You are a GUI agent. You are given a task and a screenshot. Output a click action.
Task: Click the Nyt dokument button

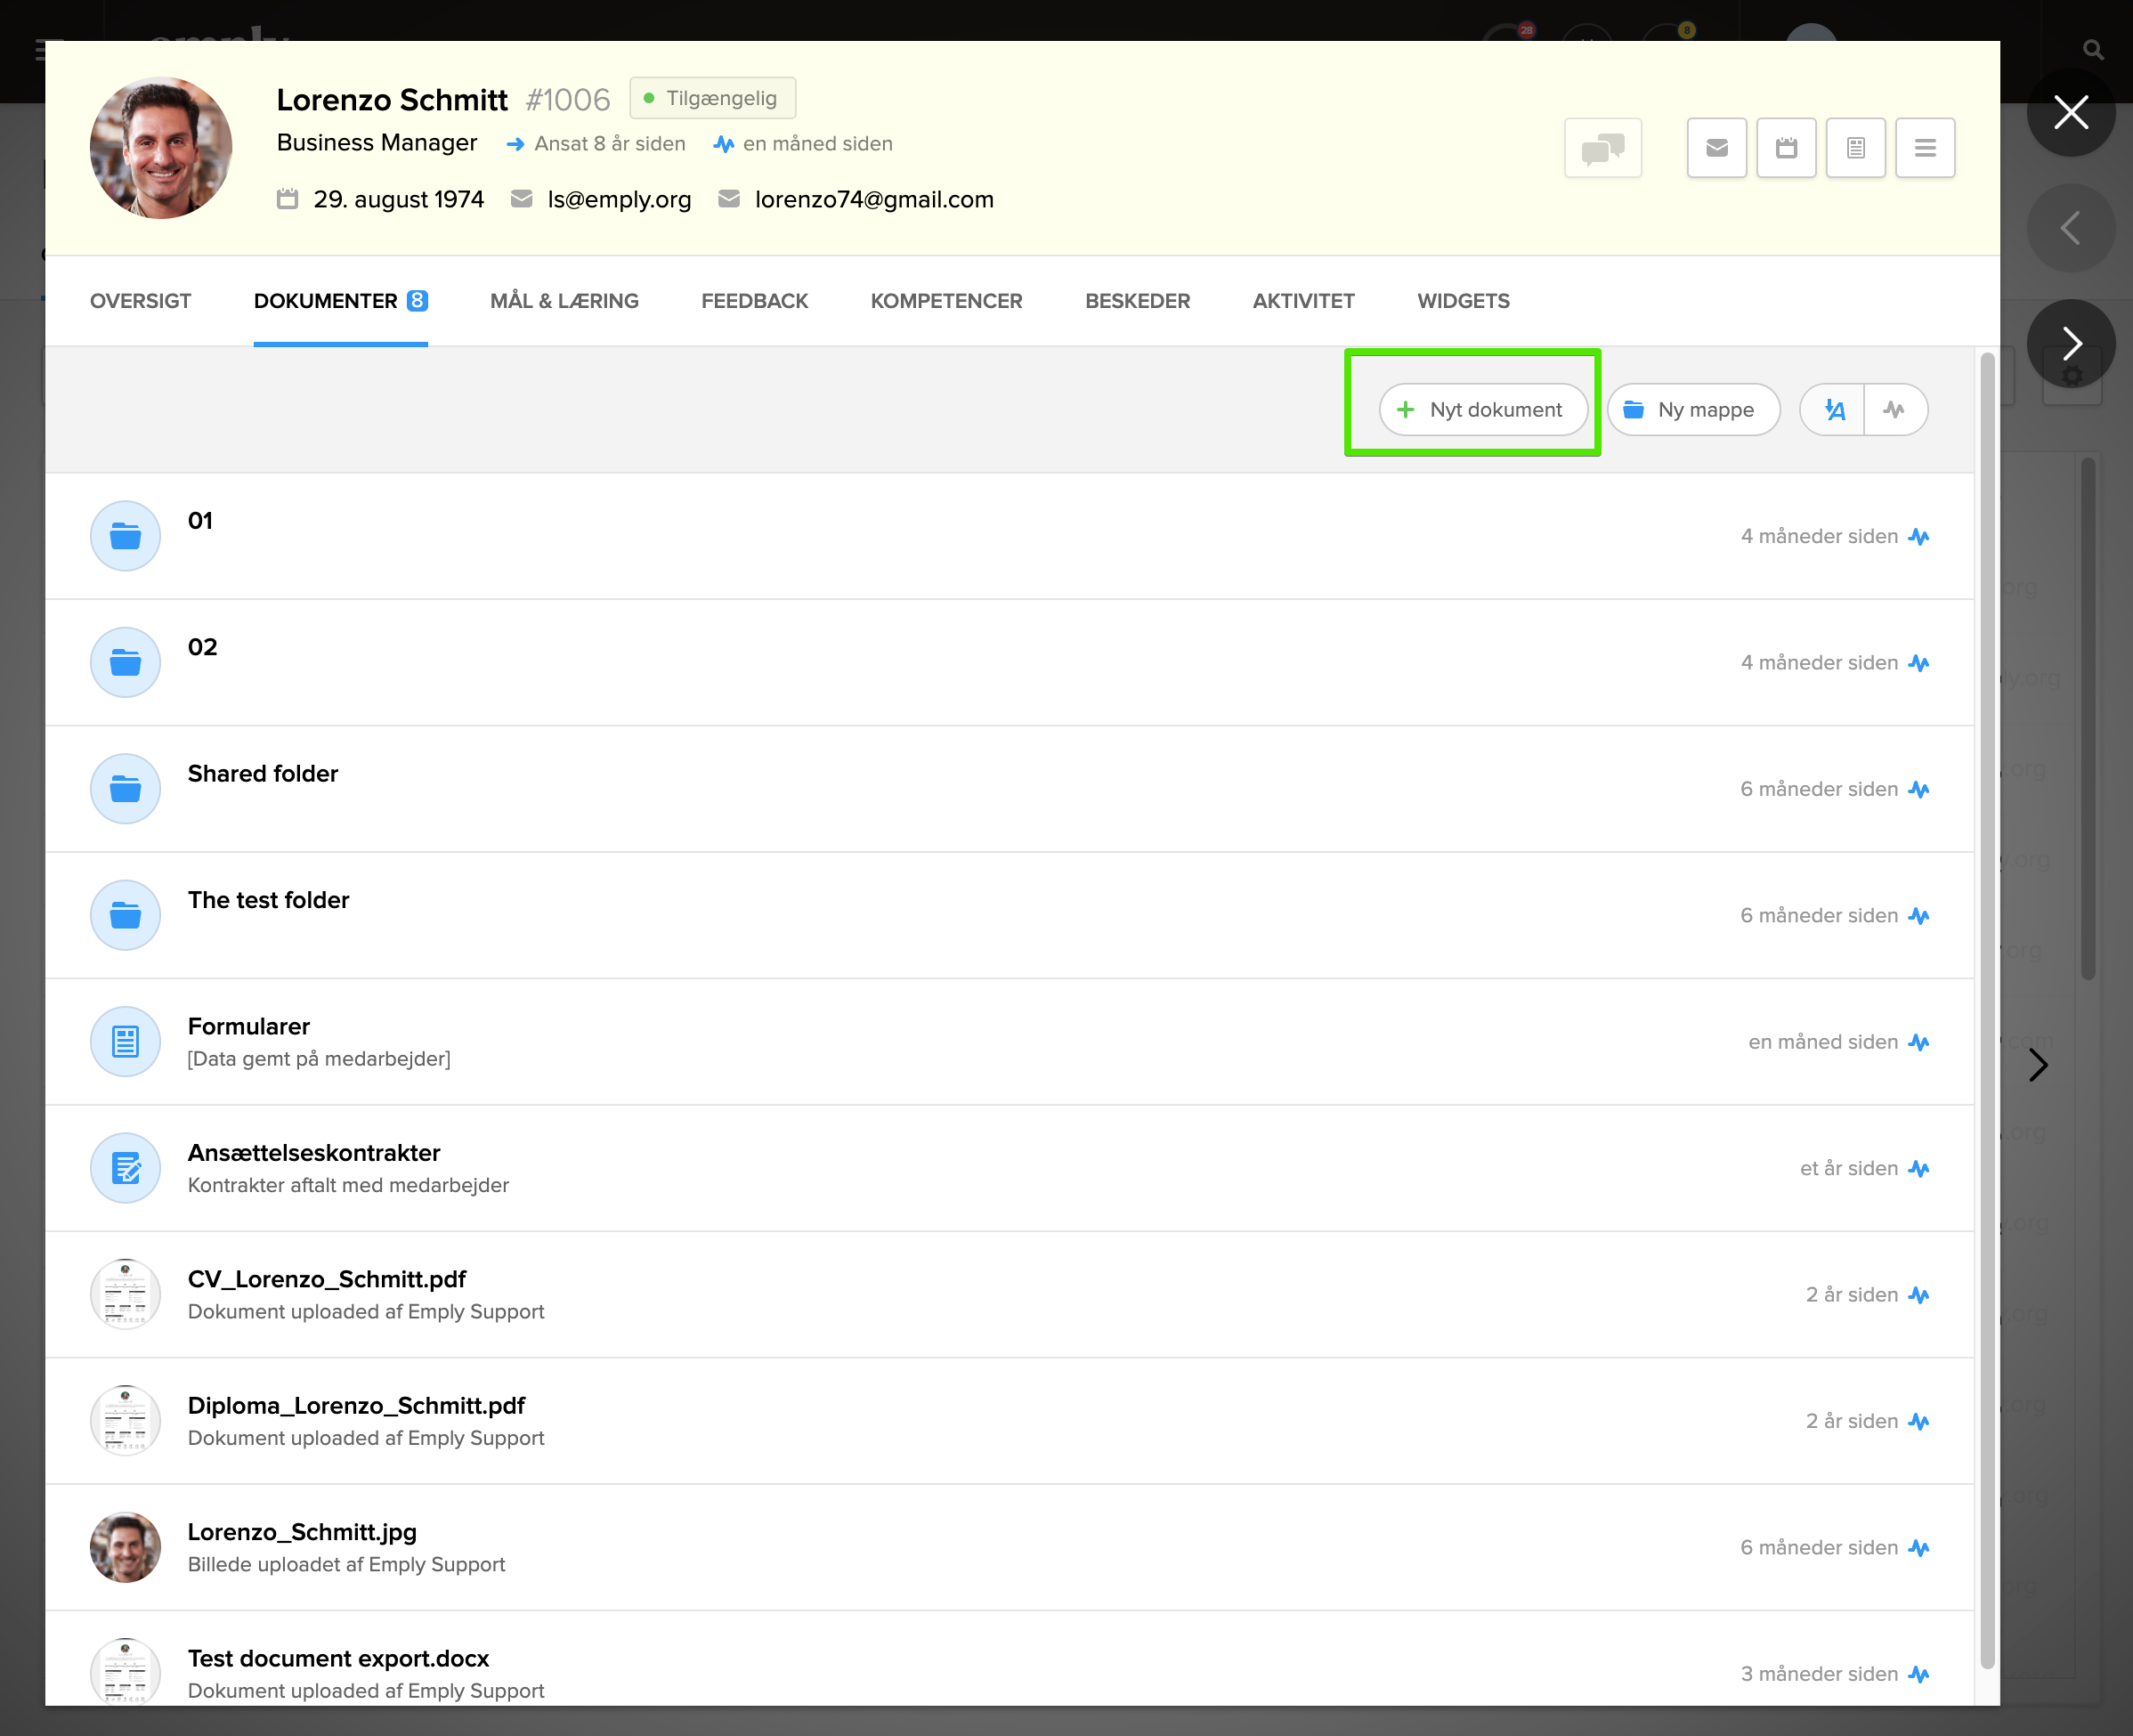click(x=1482, y=410)
